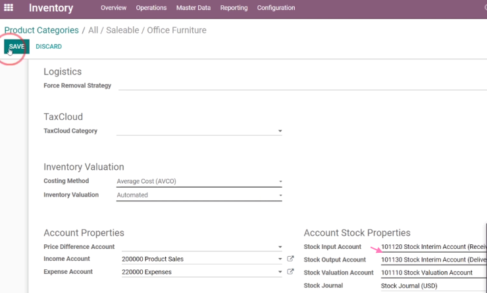Viewport: 487px width, 293px height.
Task: Click the Inventory app title
Action: (x=51, y=8)
